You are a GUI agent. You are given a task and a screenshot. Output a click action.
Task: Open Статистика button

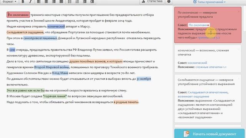[x=152, y=2]
